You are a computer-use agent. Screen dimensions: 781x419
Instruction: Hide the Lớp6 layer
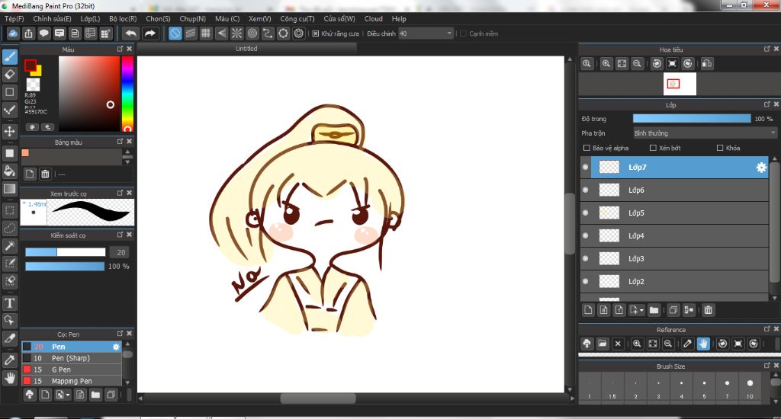585,190
